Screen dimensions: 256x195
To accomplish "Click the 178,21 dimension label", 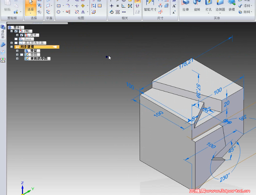I will [x=186, y=64].
